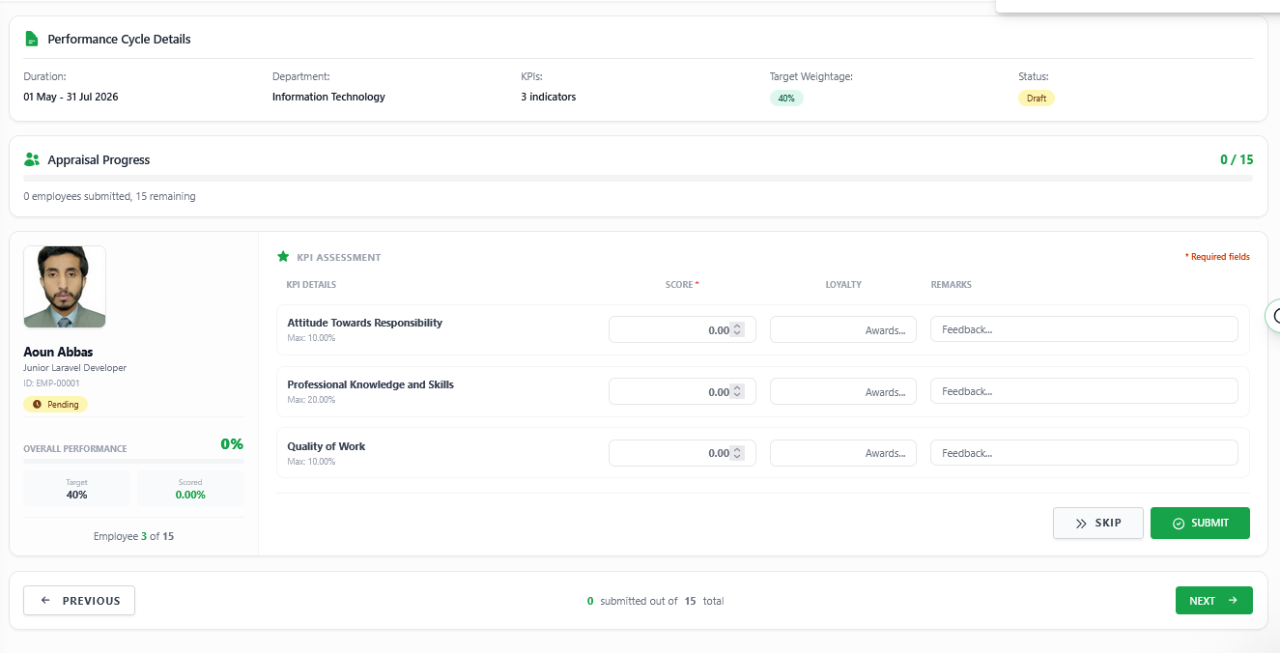Click the duration 01 May - 31 Jul 2026
The image size is (1280, 653).
coord(71,97)
